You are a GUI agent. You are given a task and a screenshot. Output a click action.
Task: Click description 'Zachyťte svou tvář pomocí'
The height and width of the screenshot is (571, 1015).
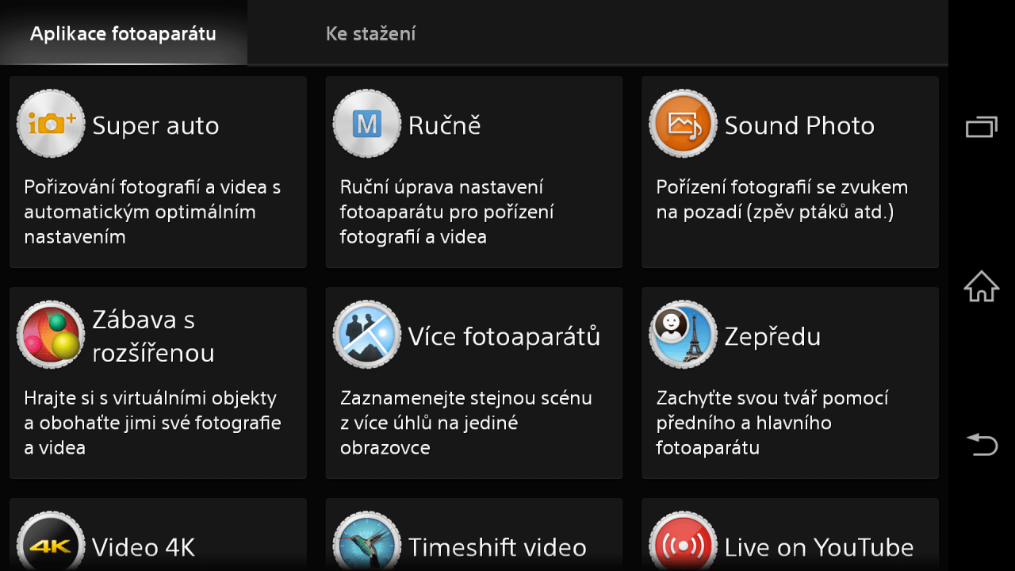pyautogui.click(x=772, y=398)
